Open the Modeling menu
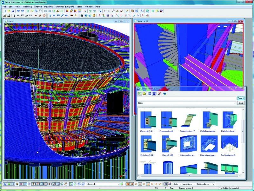Screen dimensions: 254x191 [x=27, y=7]
